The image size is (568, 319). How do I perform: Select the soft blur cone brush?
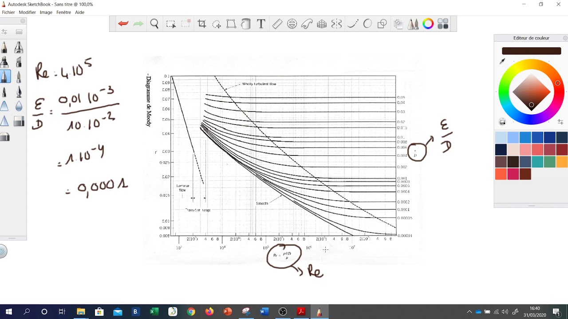point(4,106)
